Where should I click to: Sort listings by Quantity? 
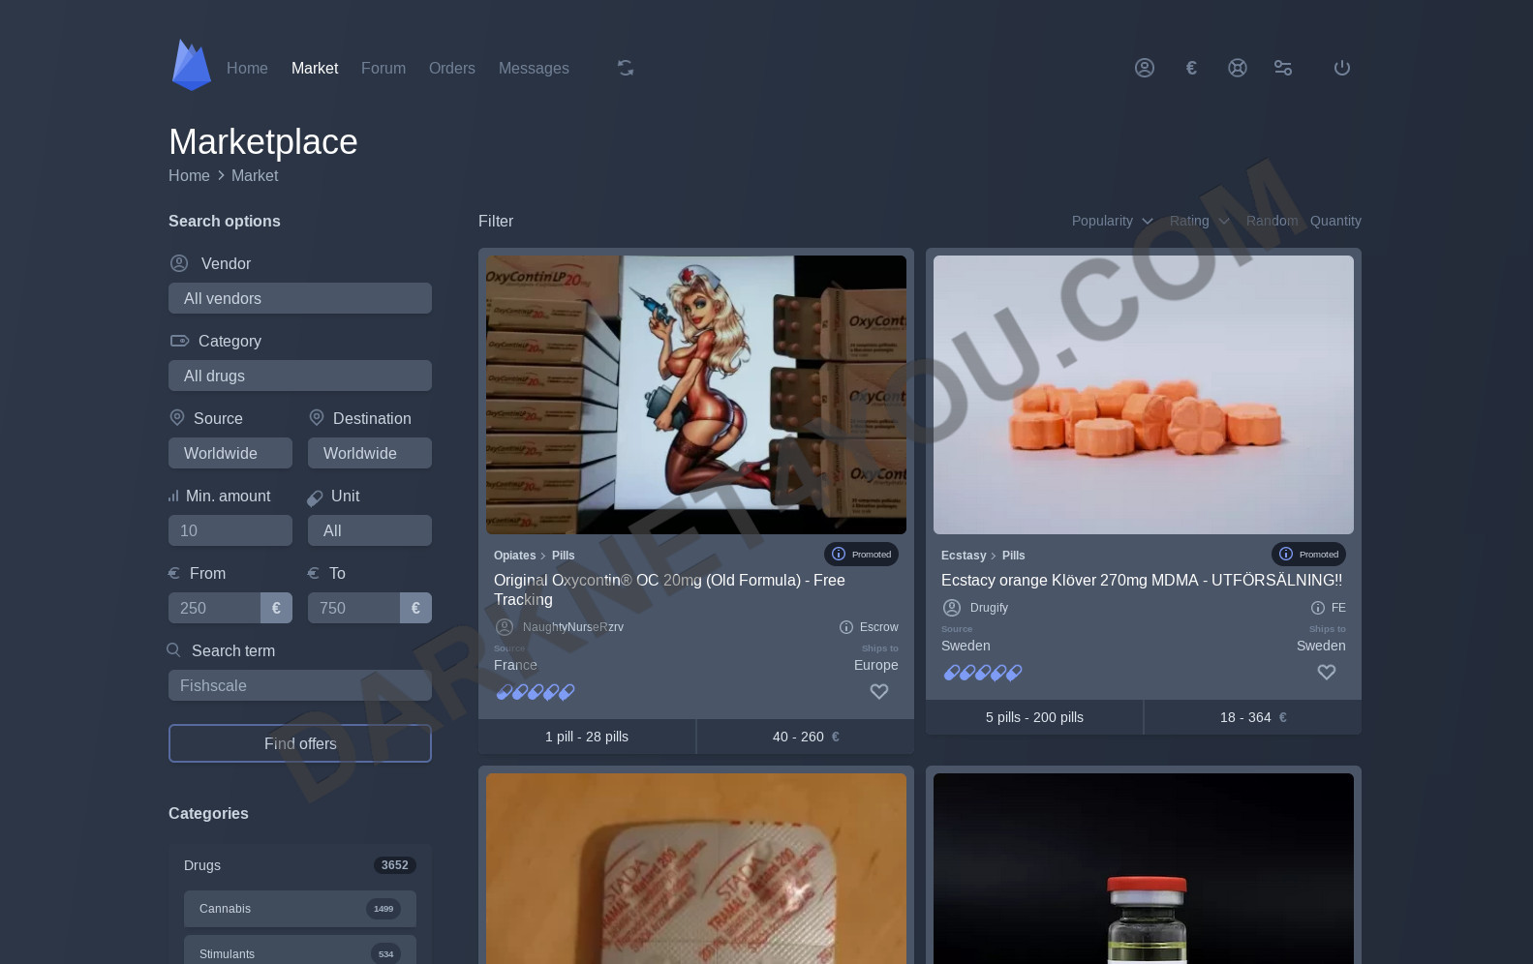(x=1335, y=221)
